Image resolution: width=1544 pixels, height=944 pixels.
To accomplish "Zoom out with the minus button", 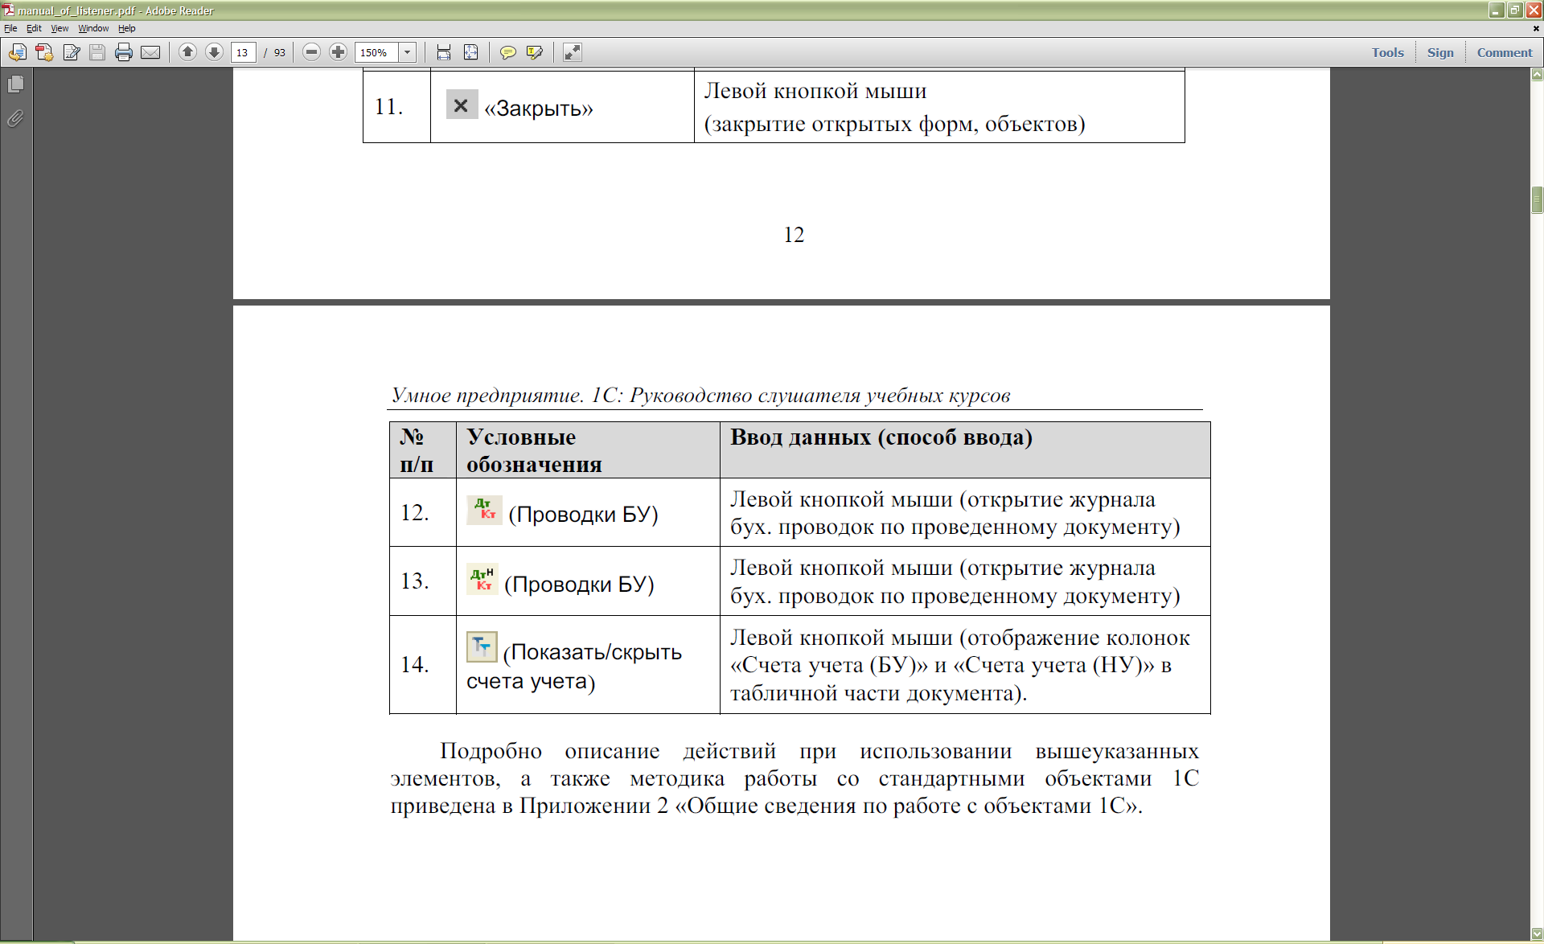I will [x=312, y=52].
